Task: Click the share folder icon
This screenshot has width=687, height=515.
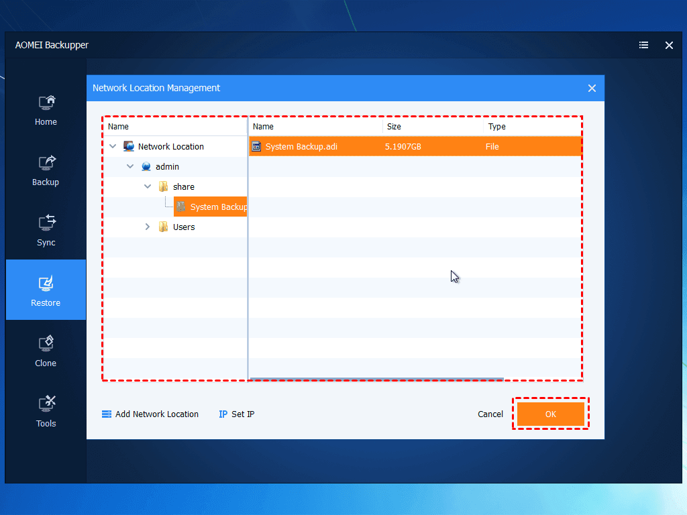Action: click(x=164, y=186)
